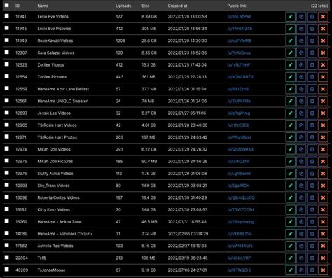Delete the RosieKawaii Videos album
Screen dimensions: 332x278
(323, 41)
